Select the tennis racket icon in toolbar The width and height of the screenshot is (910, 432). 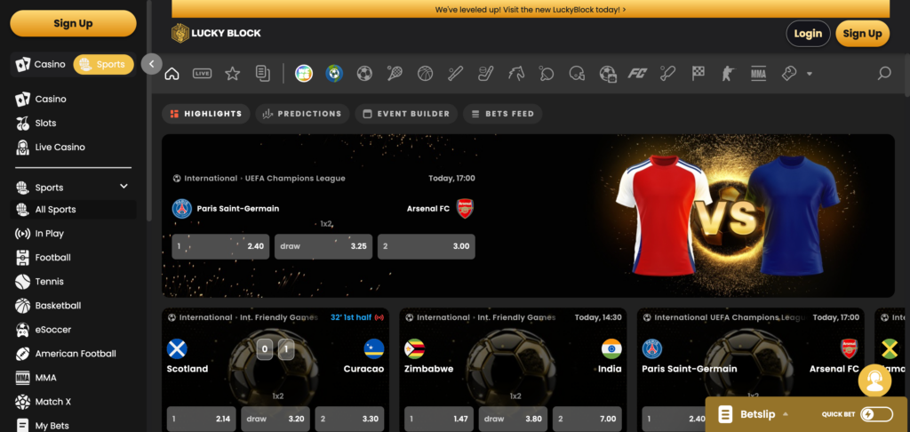tap(395, 74)
